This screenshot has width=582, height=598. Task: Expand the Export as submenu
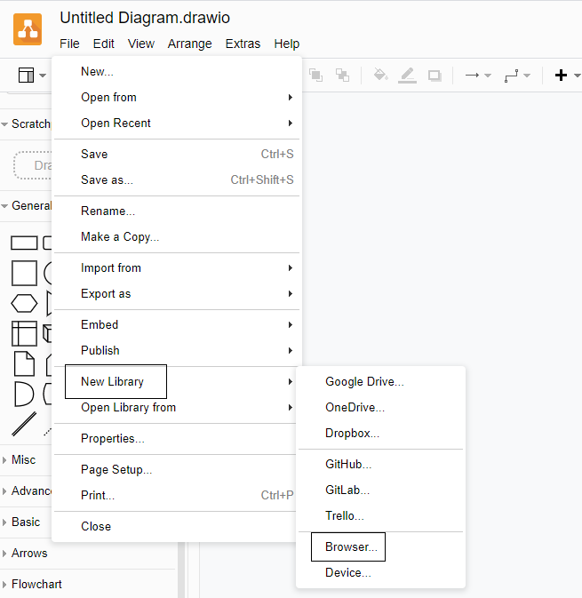[x=177, y=293]
